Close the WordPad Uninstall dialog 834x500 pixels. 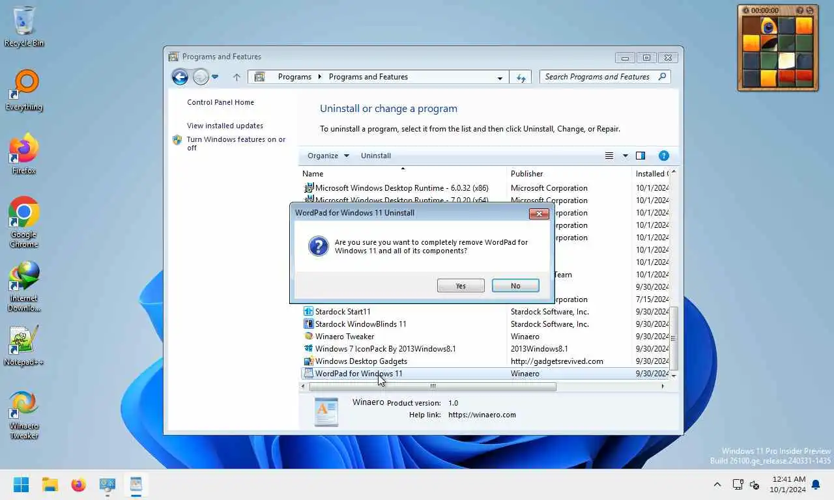(539, 214)
